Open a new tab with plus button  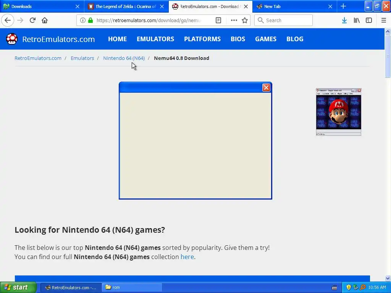(x=343, y=6)
